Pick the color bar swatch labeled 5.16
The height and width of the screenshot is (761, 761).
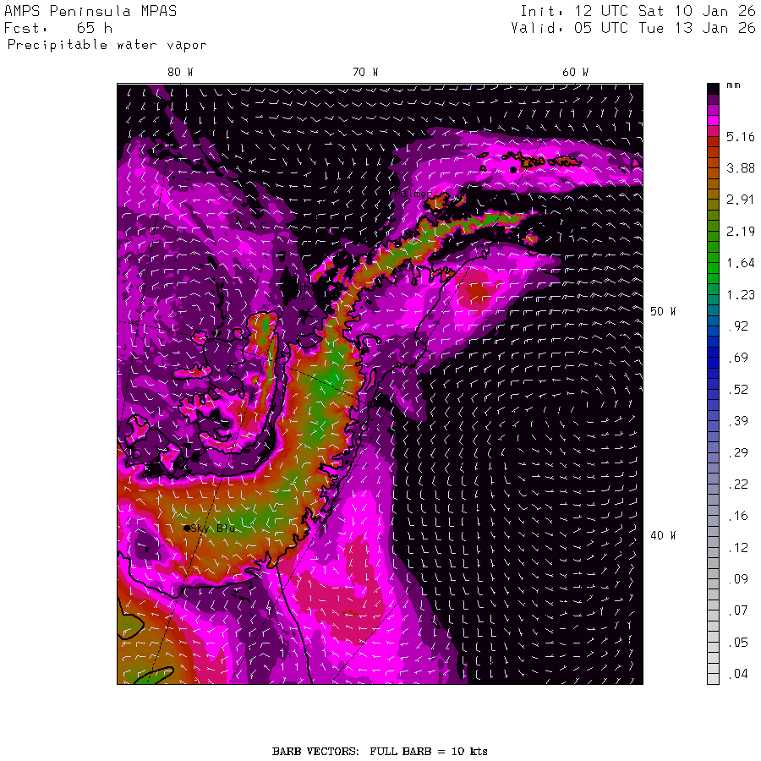(x=713, y=136)
